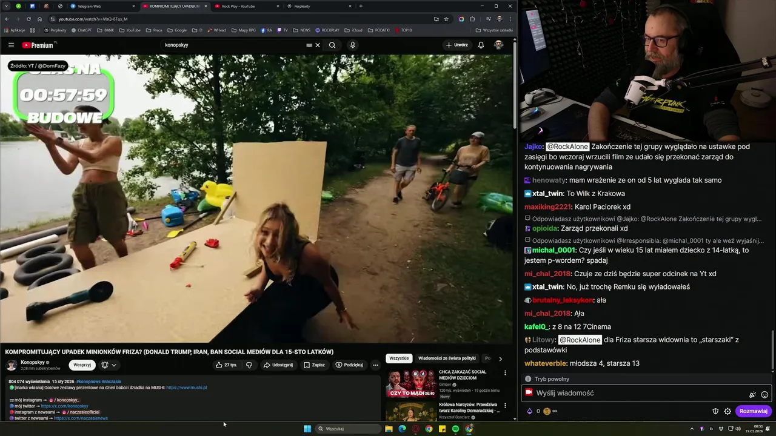Open the browser extensions puzzle icon
776x436 pixels.
[x=472, y=19]
